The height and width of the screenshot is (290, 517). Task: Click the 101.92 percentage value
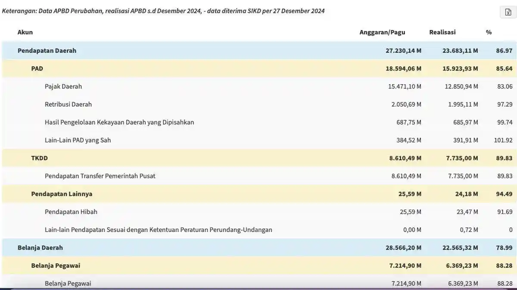tap(503, 140)
